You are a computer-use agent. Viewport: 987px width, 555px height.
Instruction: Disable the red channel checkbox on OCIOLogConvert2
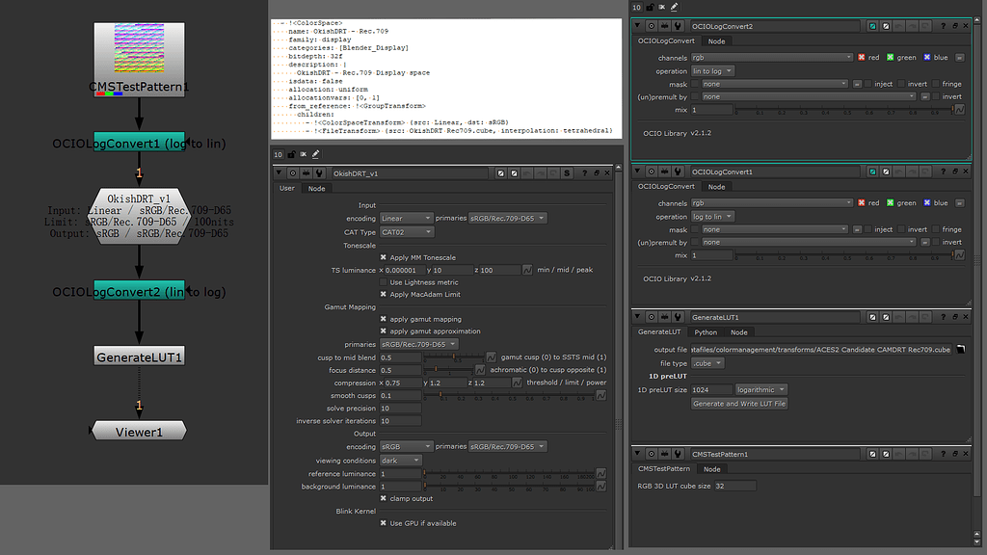[861, 56]
